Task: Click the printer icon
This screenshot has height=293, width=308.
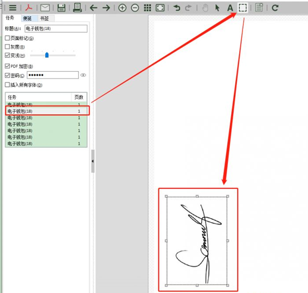Action: (x=77, y=8)
